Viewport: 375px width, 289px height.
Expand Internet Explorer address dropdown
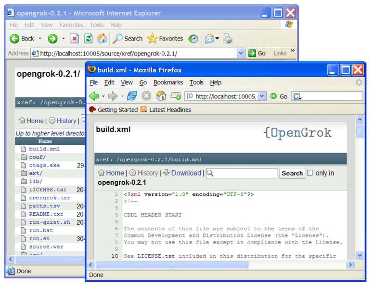[x=241, y=53]
